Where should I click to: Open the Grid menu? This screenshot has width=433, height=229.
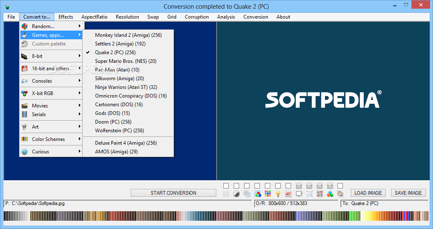[172, 17]
